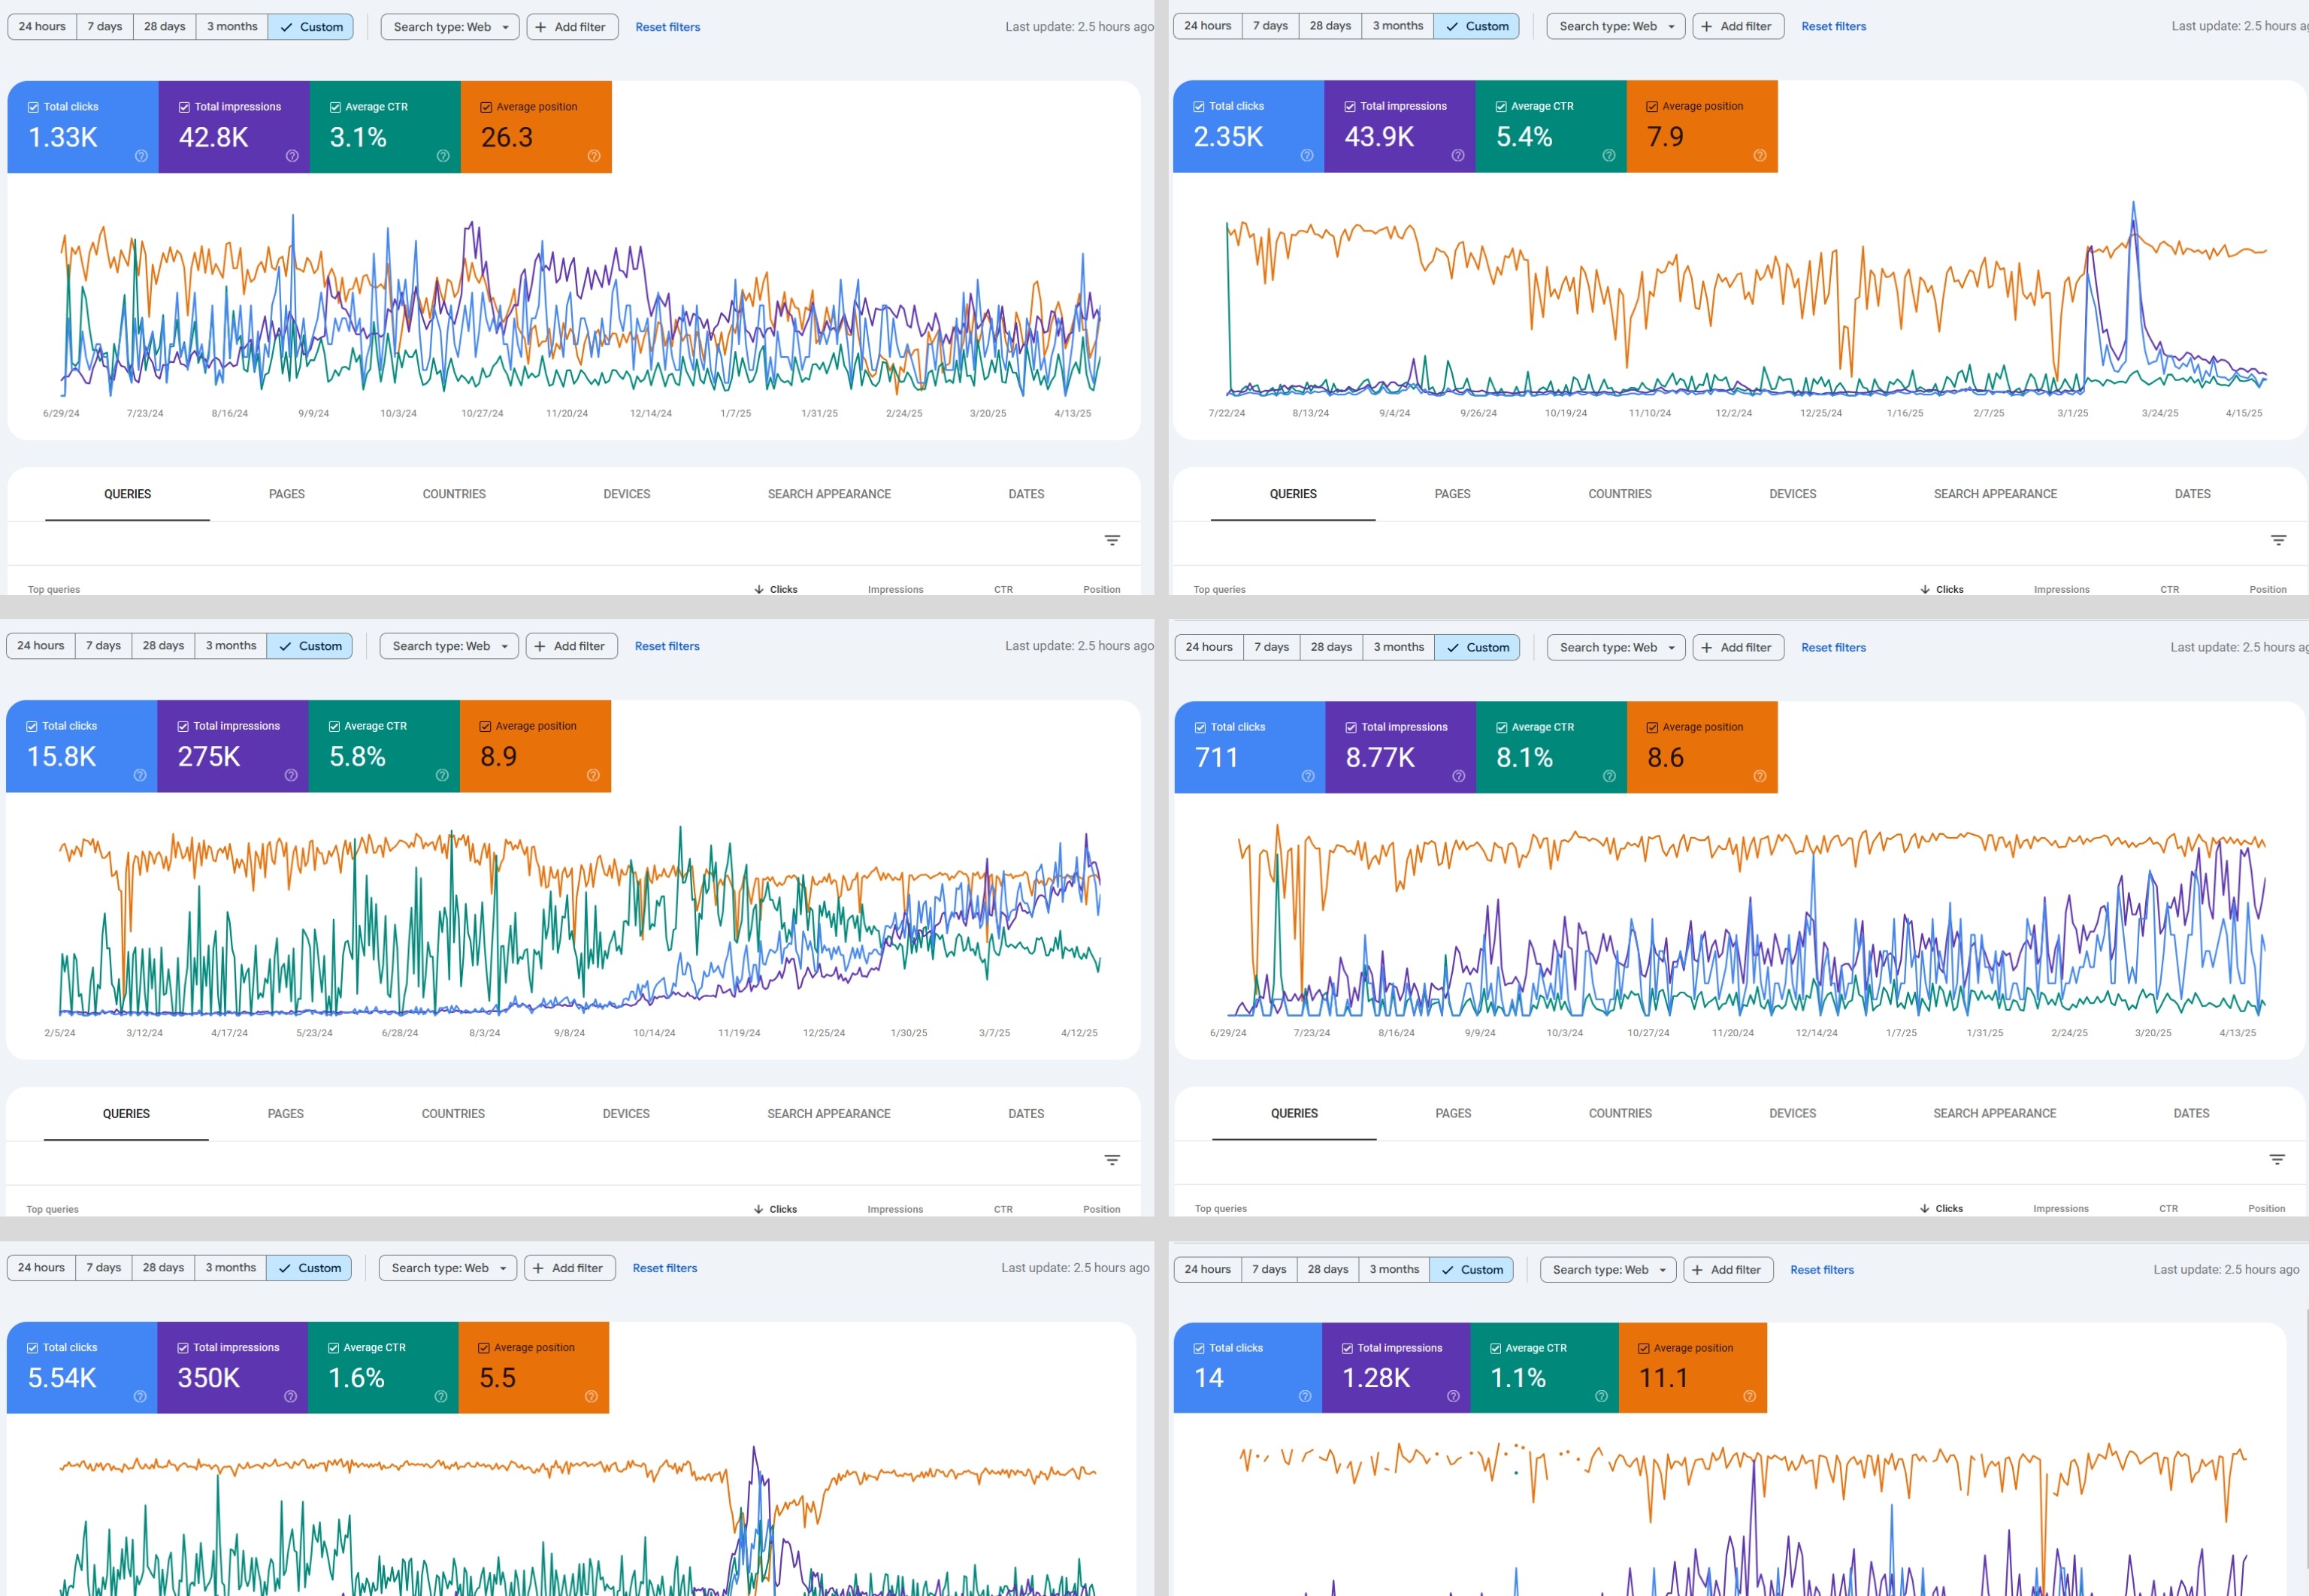Viewport: 2309px width, 1596px height.
Task: Select 7 days range in the 2.35K clicks panel
Action: [x=1270, y=26]
